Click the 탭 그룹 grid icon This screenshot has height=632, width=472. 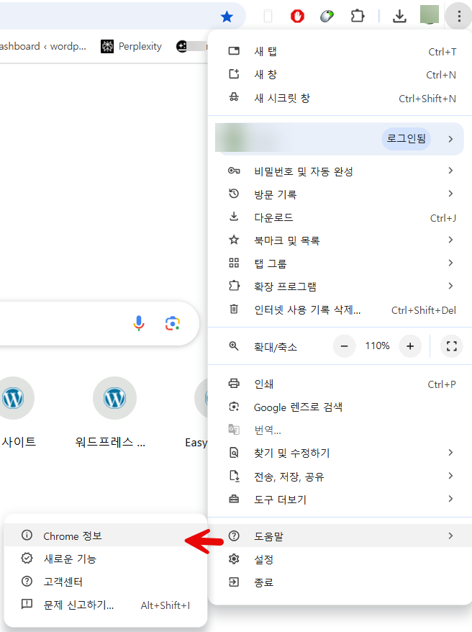click(234, 263)
